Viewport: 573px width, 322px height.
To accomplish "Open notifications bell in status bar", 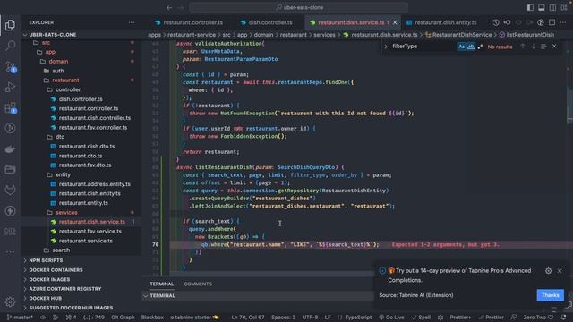I will coord(563,318).
